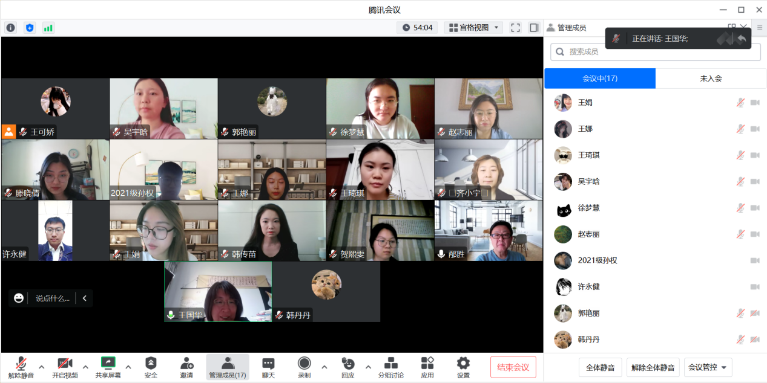Click the 全体静音 button

[601, 367]
